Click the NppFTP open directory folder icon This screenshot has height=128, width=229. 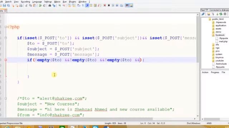(x=209, y=14)
